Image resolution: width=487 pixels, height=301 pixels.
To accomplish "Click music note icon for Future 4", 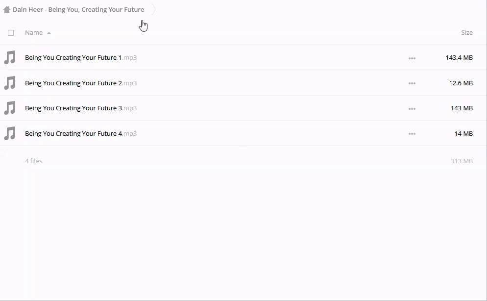I will [x=10, y=133].
